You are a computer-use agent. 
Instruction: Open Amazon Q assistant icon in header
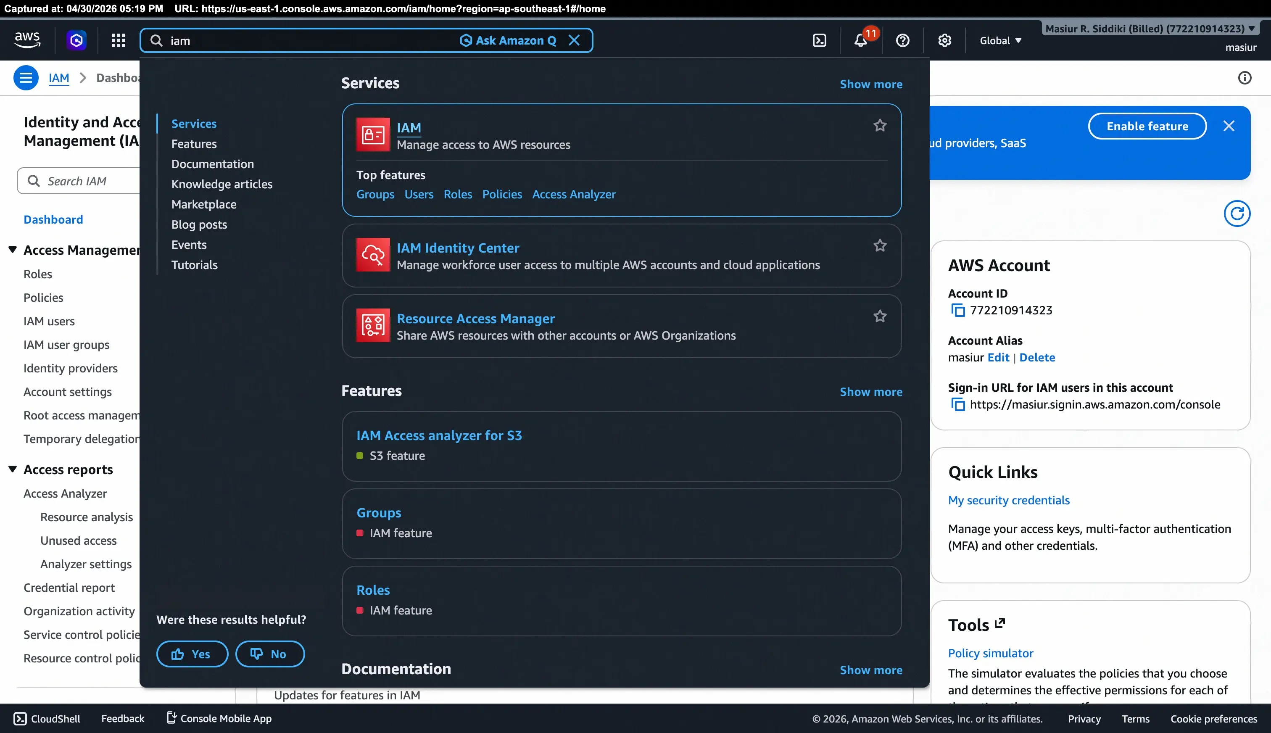tap(76, 40)
